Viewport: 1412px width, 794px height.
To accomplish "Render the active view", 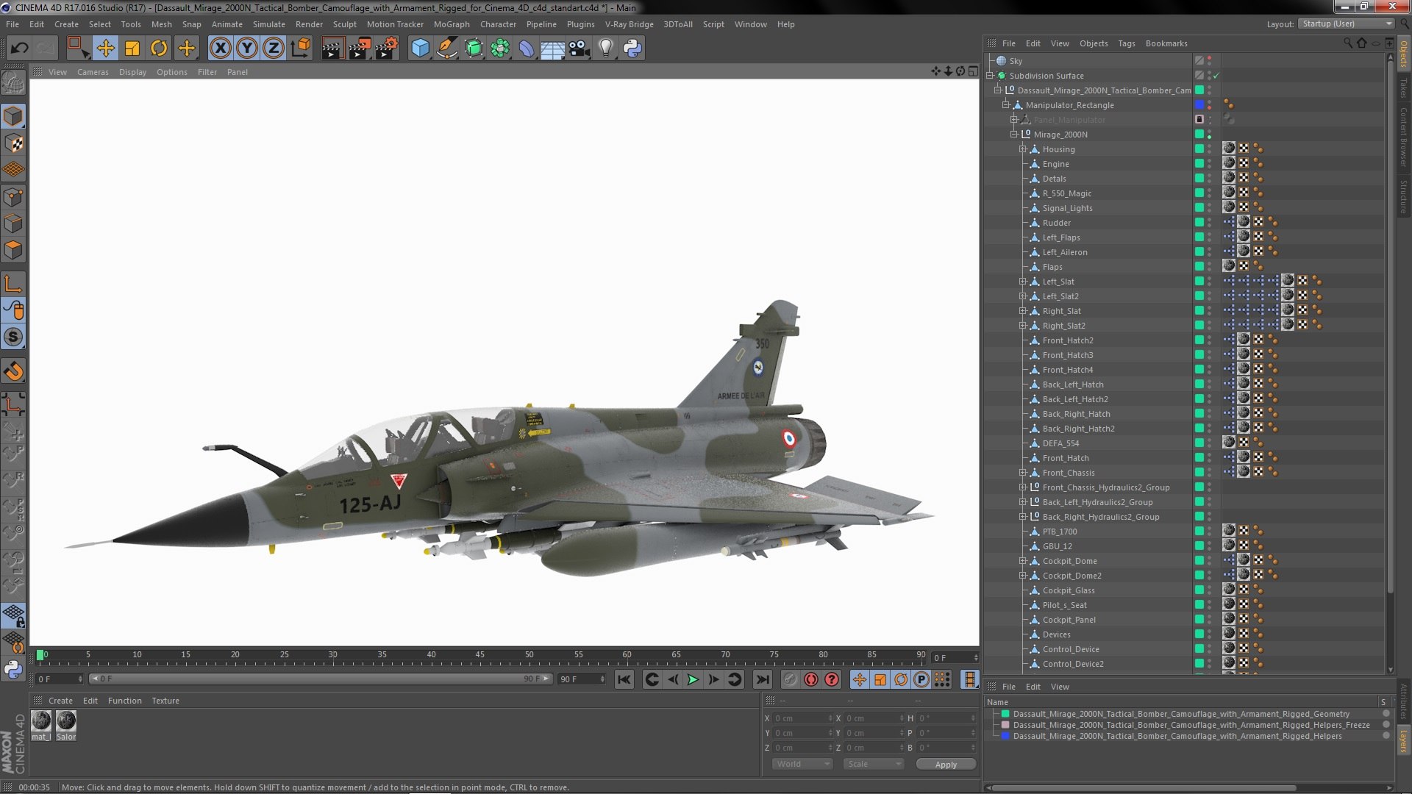I will tap(332, 49).
